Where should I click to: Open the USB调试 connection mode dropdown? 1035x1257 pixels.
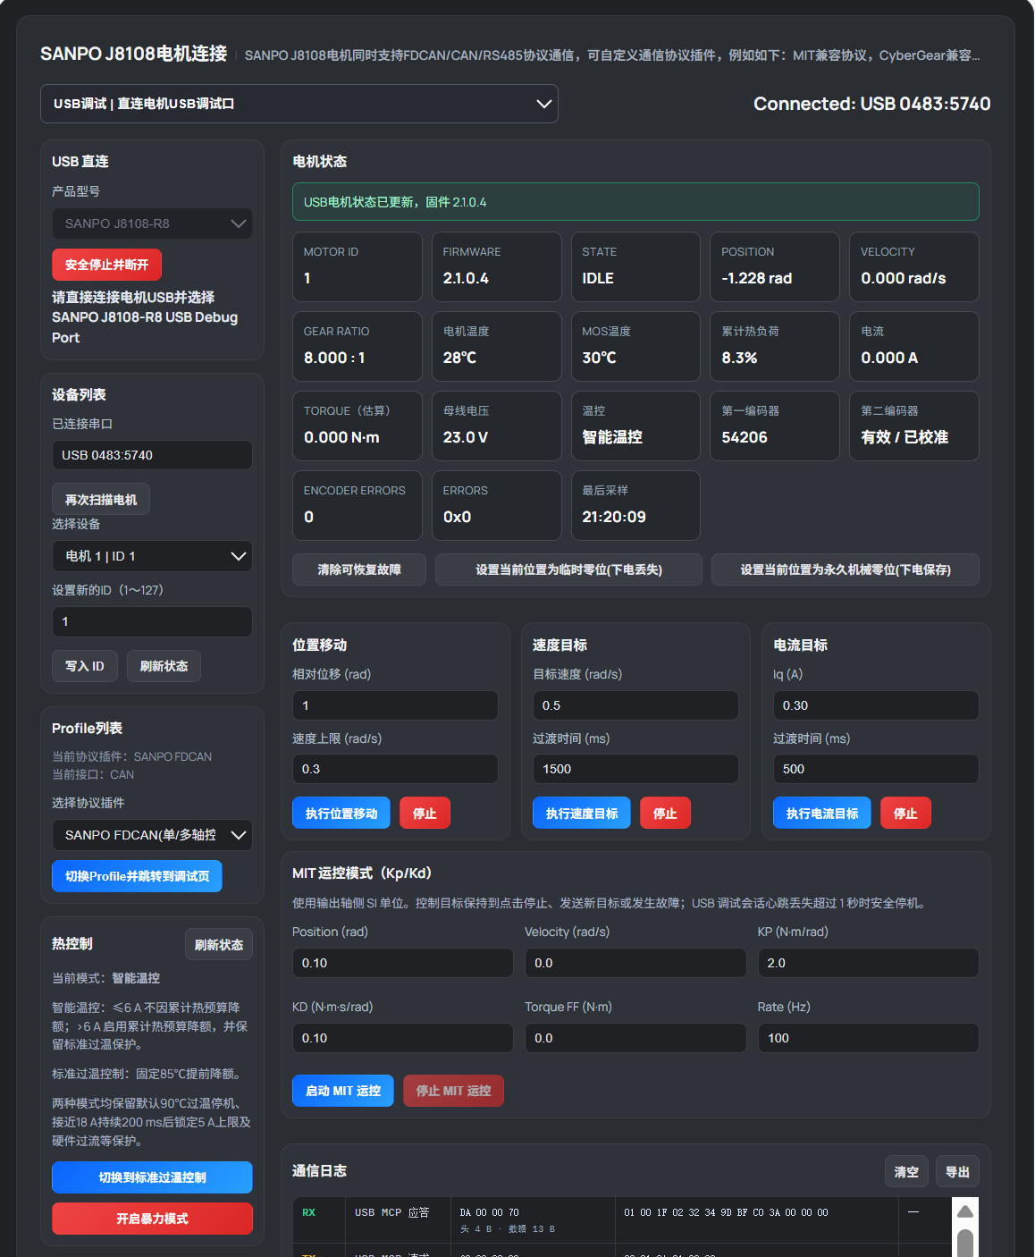click(299, 104)
